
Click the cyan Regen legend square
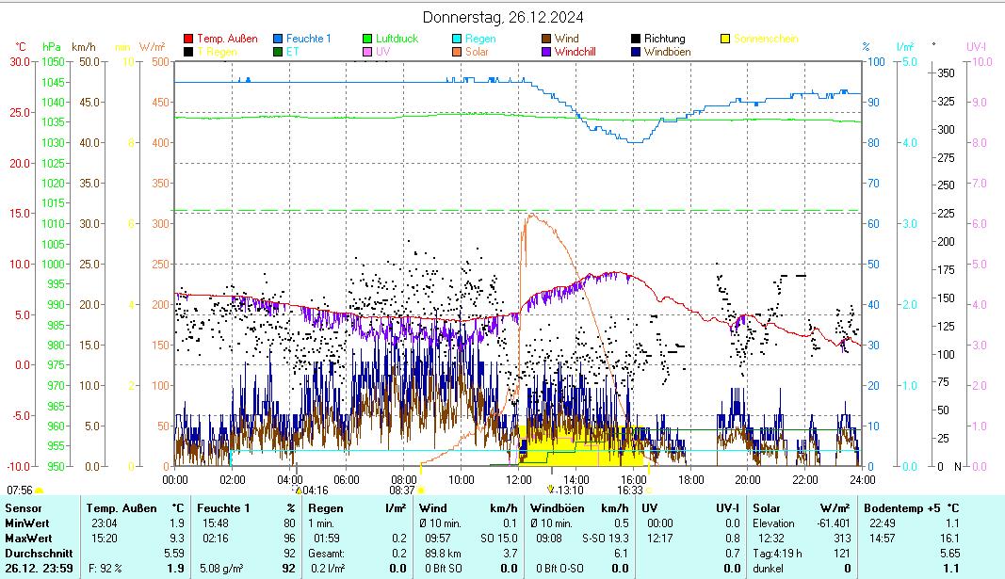(457, 39)
